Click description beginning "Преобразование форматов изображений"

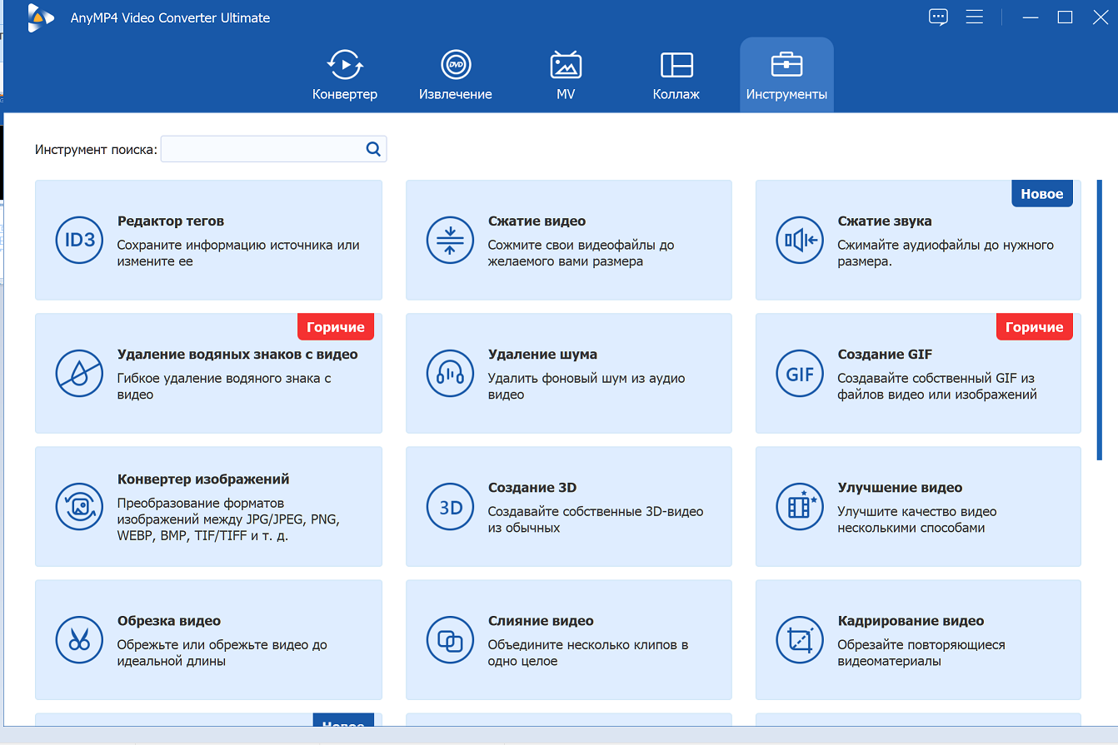(228, 519)
